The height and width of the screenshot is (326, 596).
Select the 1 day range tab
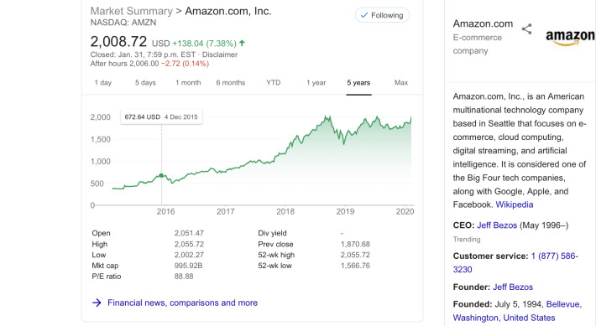(103, 83)
